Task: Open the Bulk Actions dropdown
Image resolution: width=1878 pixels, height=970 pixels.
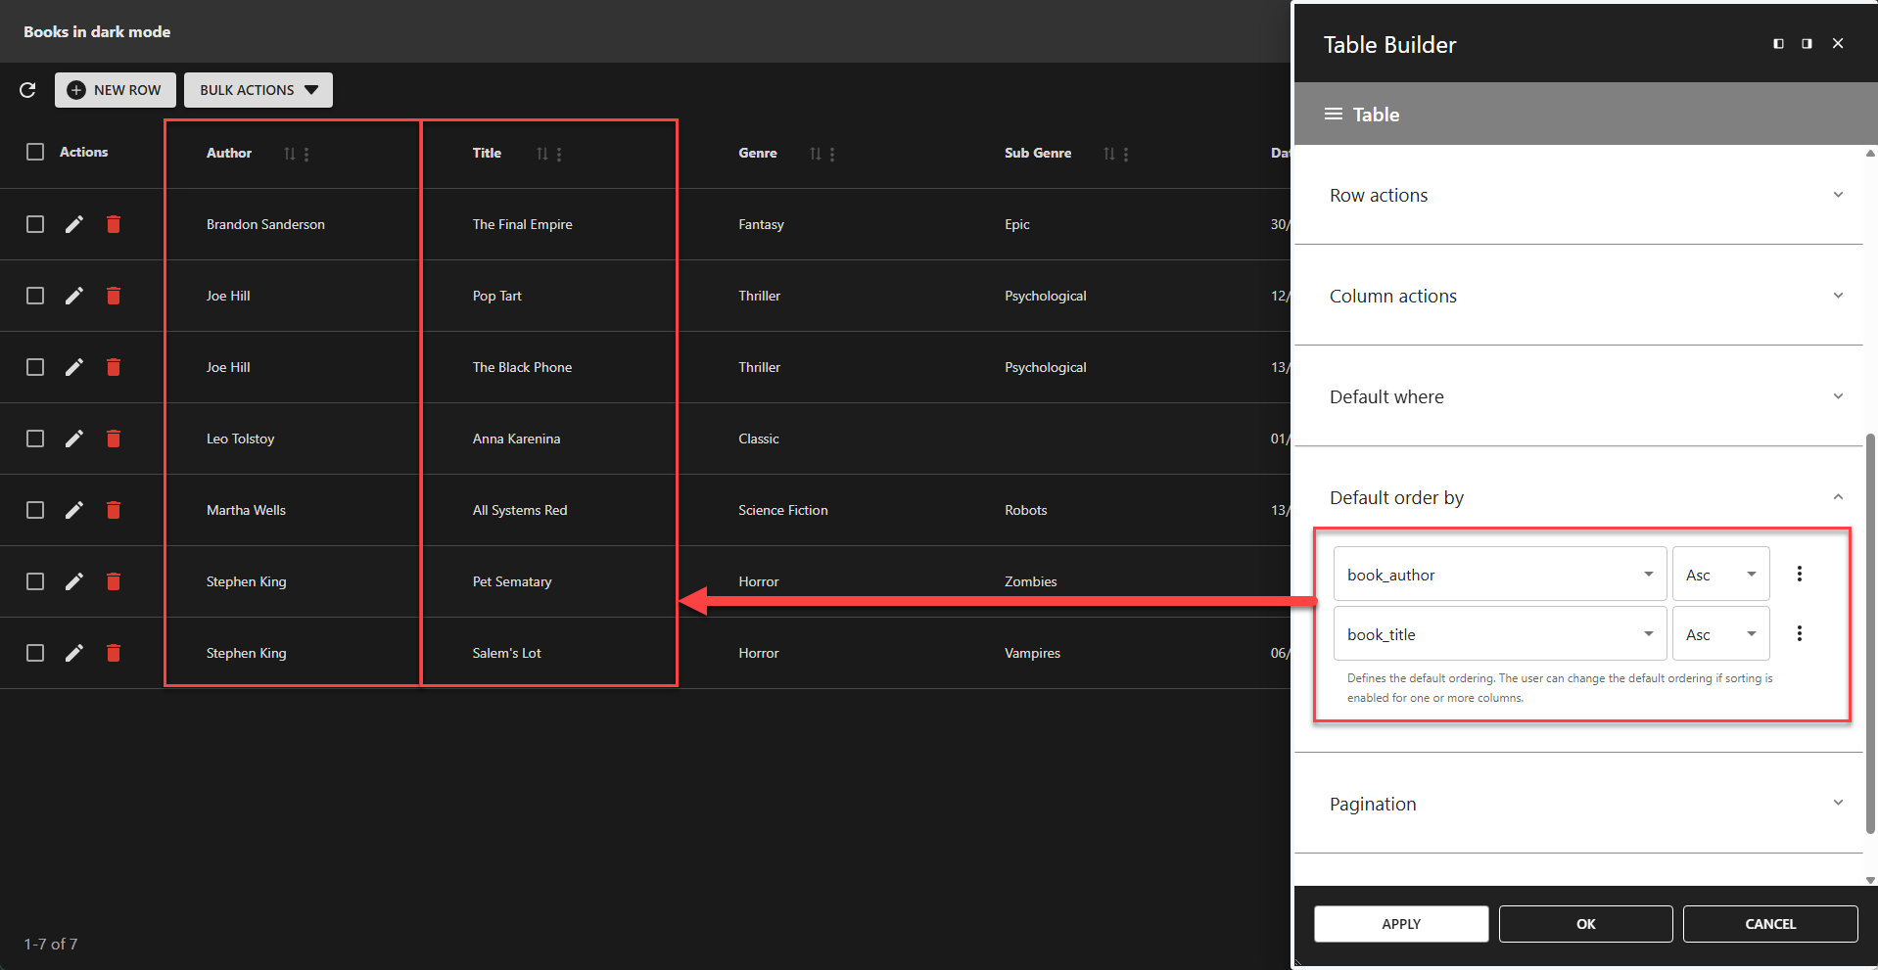Action: coord(258,90)
